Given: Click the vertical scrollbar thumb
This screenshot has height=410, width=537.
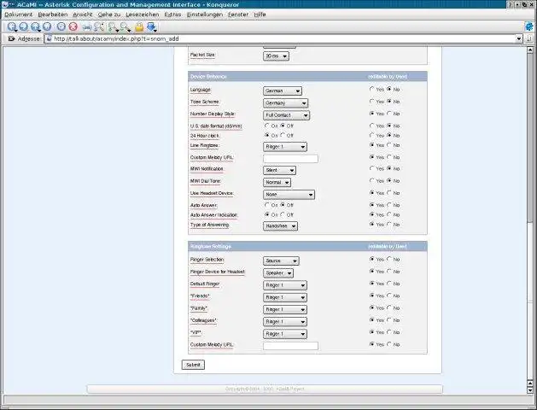Looking at the screenshot, I should pos(530,137).
